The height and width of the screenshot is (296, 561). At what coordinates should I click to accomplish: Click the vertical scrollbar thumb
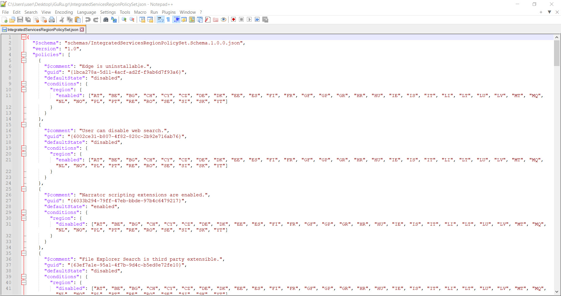coord(557,53)
